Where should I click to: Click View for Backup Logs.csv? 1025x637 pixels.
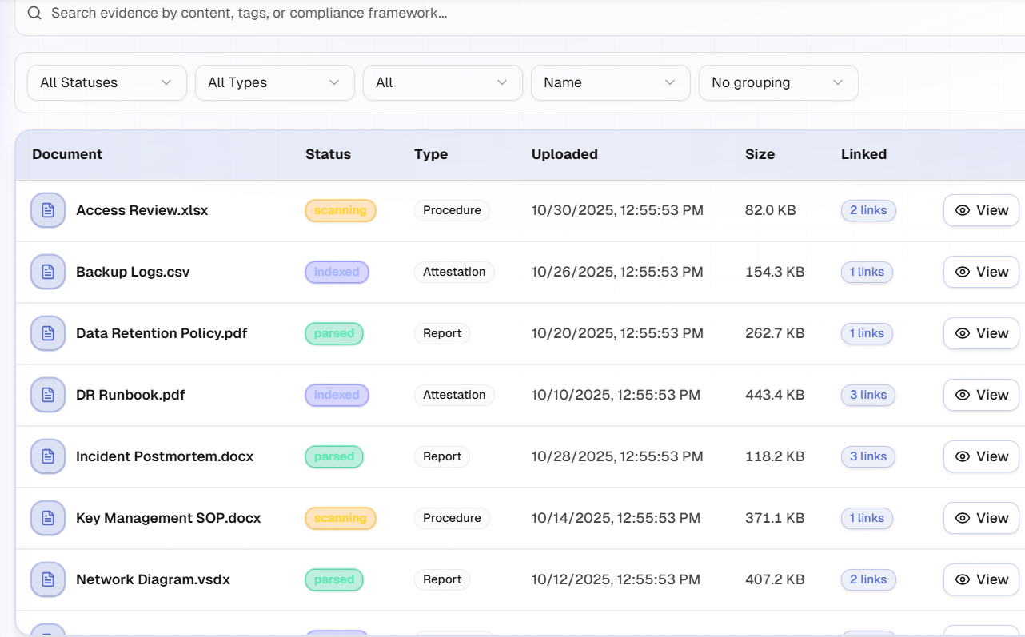(981, 272)
